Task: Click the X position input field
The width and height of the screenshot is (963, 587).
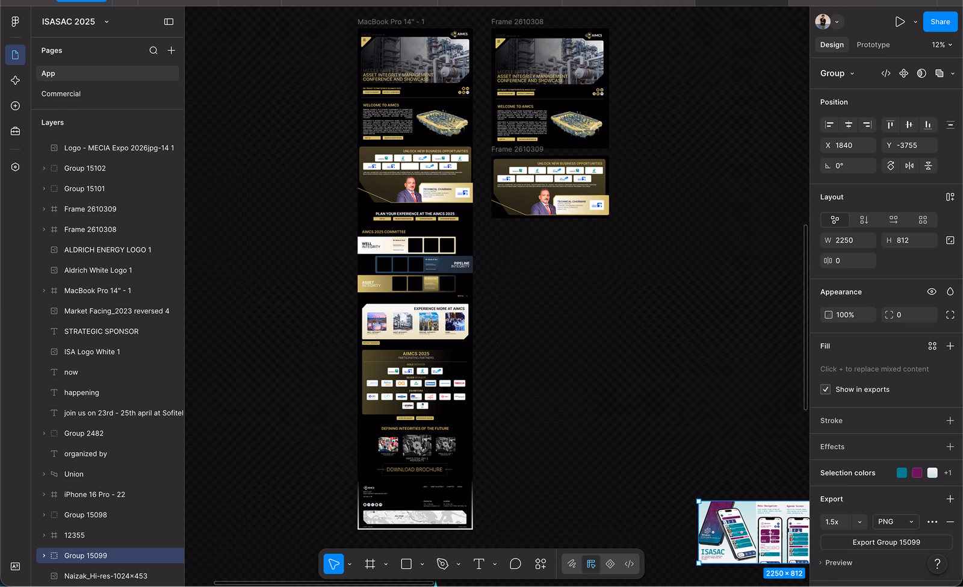Action: [x=848, y=145]
